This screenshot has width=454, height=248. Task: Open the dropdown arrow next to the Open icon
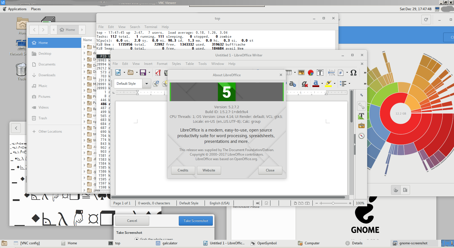coord(137,73)
